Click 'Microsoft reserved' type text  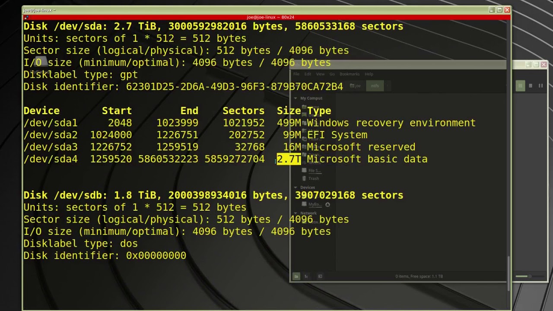click(361, 147)
